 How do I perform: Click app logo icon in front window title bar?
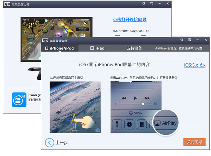click(45, 40)
